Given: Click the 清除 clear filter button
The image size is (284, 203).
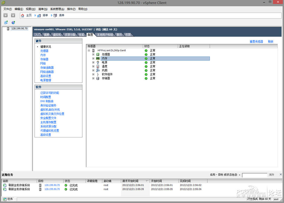Looking at the screenshot, I should click(x=271, y=175).
